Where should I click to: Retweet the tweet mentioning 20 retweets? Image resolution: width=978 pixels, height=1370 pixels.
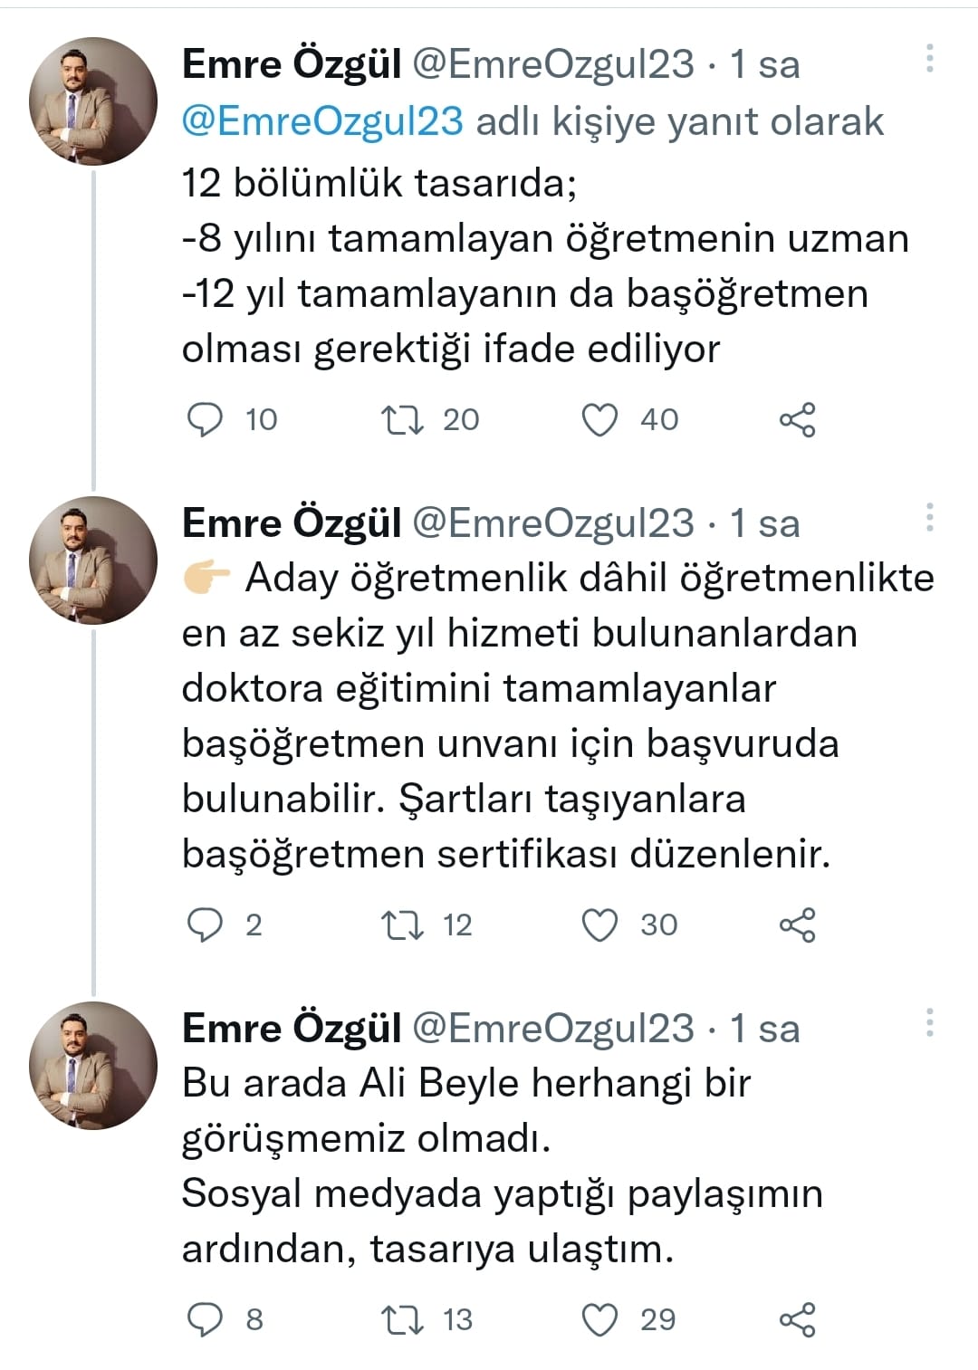405,418
